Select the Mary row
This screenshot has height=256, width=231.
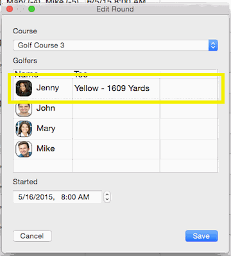(x=116, y=129)
